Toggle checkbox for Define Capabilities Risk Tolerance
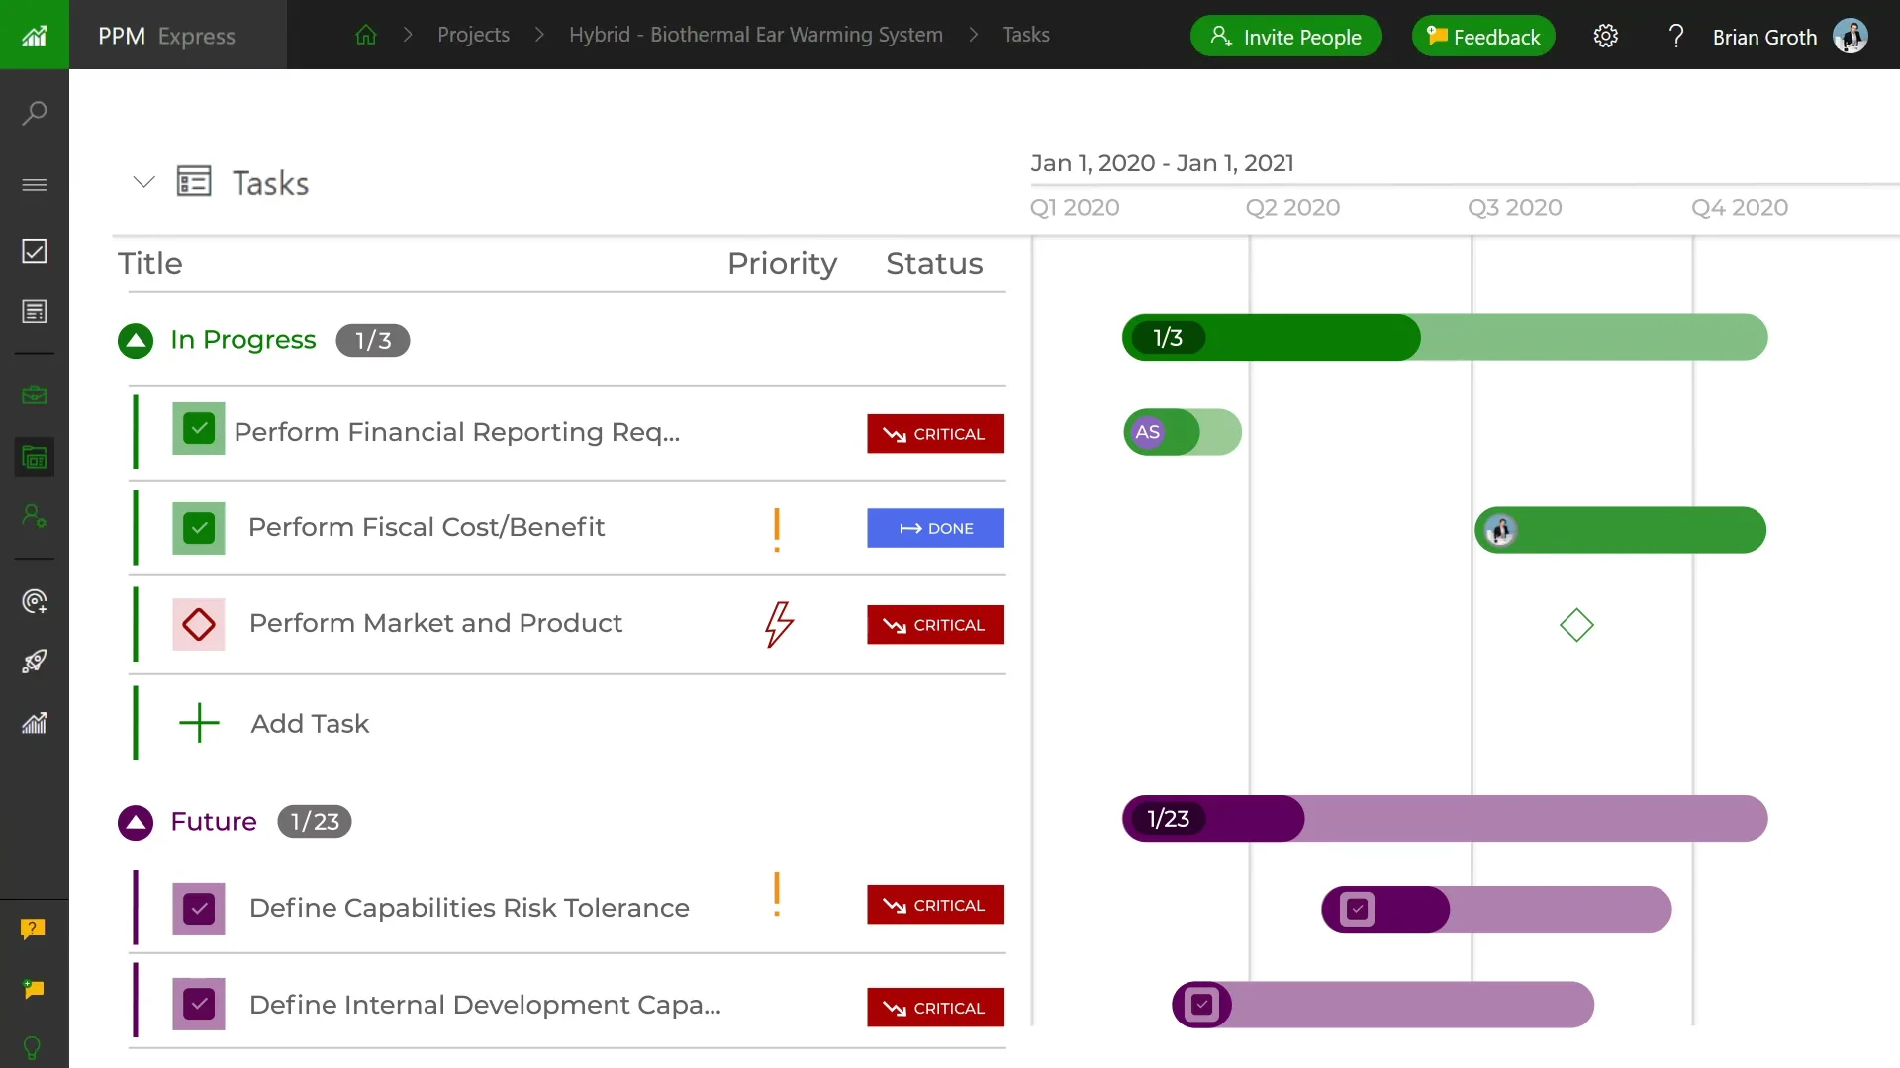Image resolution: width=1900 pixels, height=1068 pixels. pyautogui.click(x=199, y=909)
